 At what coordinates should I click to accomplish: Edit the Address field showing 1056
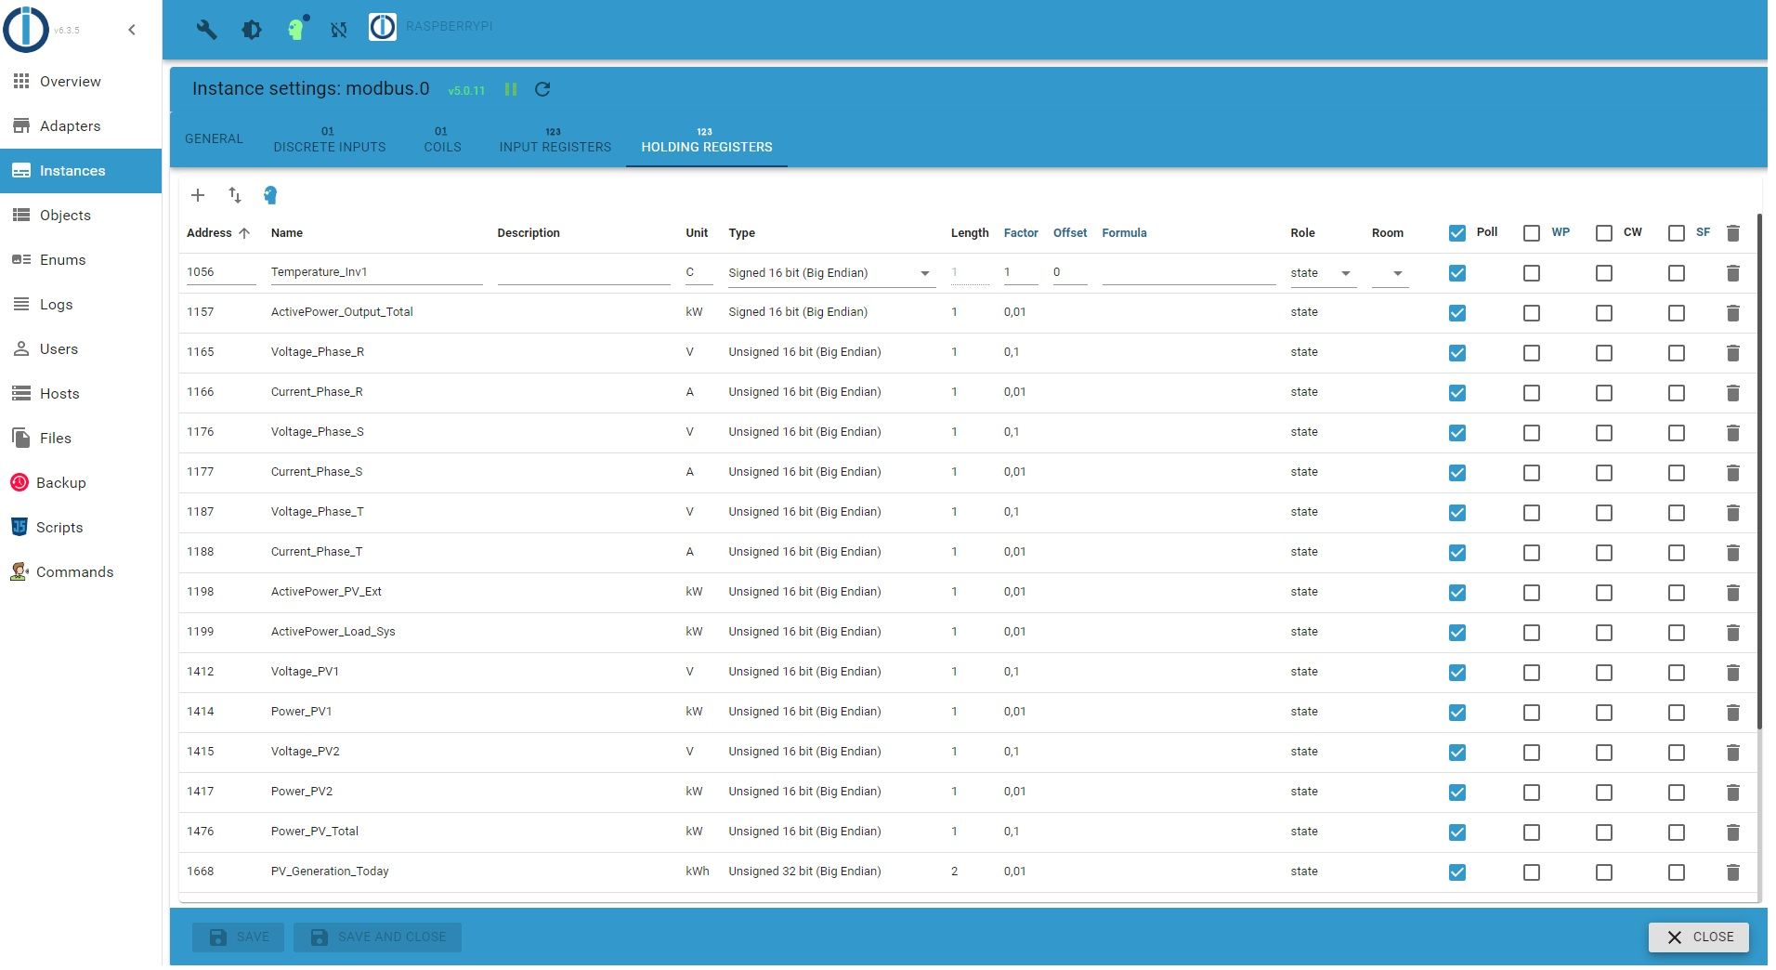pyautogui.click(x=221, y=272)
